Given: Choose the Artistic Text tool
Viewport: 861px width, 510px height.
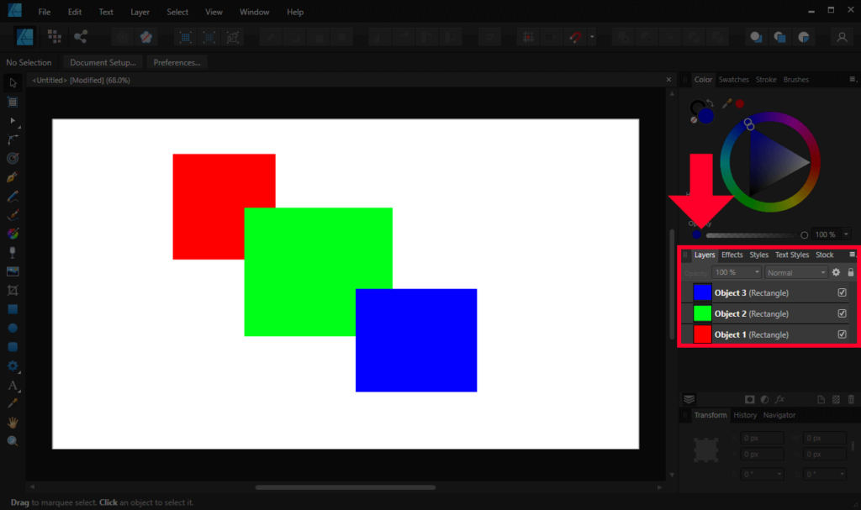Looking at the screenshot, I should 12,385.
